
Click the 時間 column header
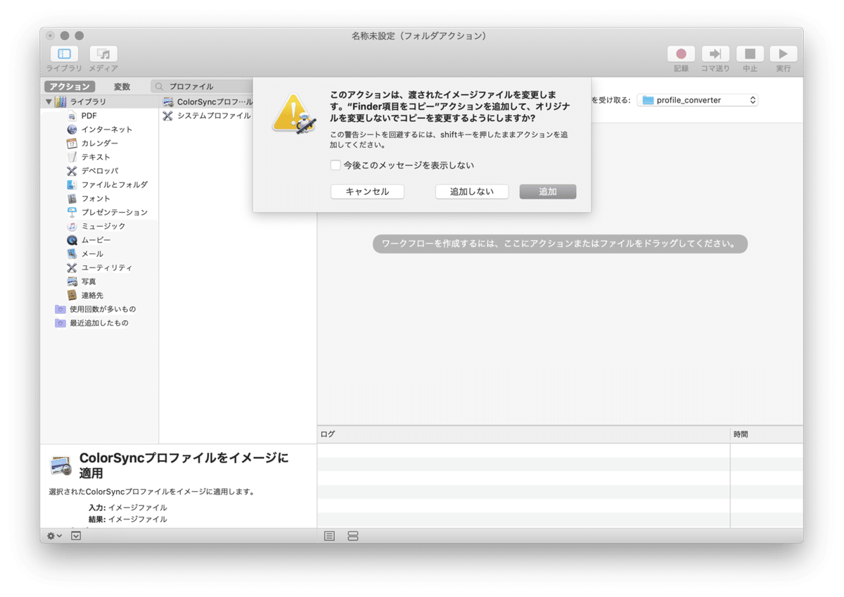767,434
